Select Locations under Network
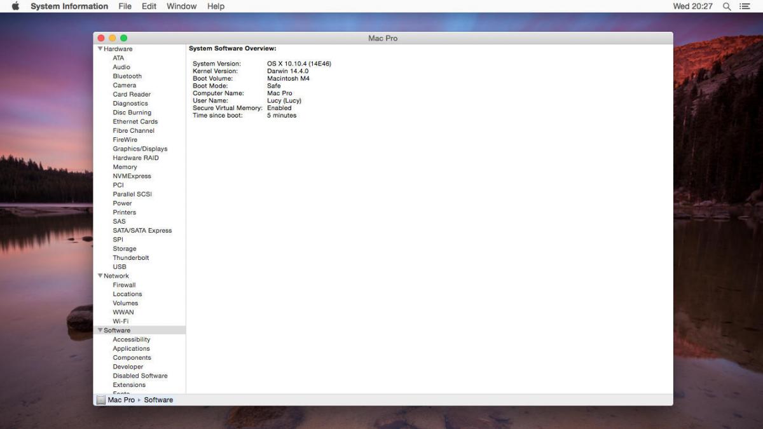The height and width of the screenshot is (429, 763). 128,294
